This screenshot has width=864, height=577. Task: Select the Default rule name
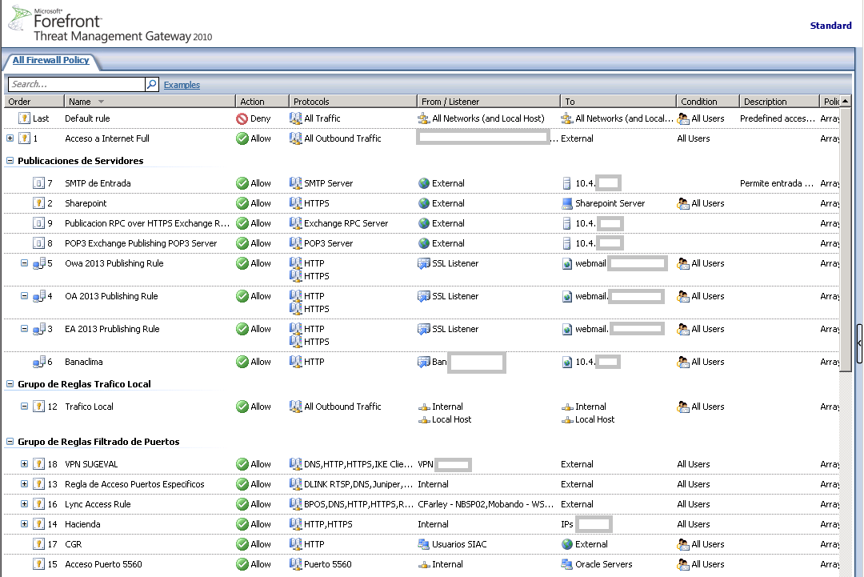(x=87, y=118)
